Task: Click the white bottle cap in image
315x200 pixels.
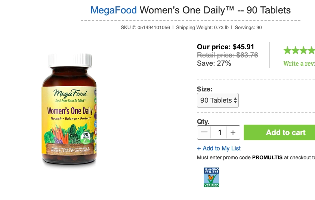Action: (x=70, y=60)
